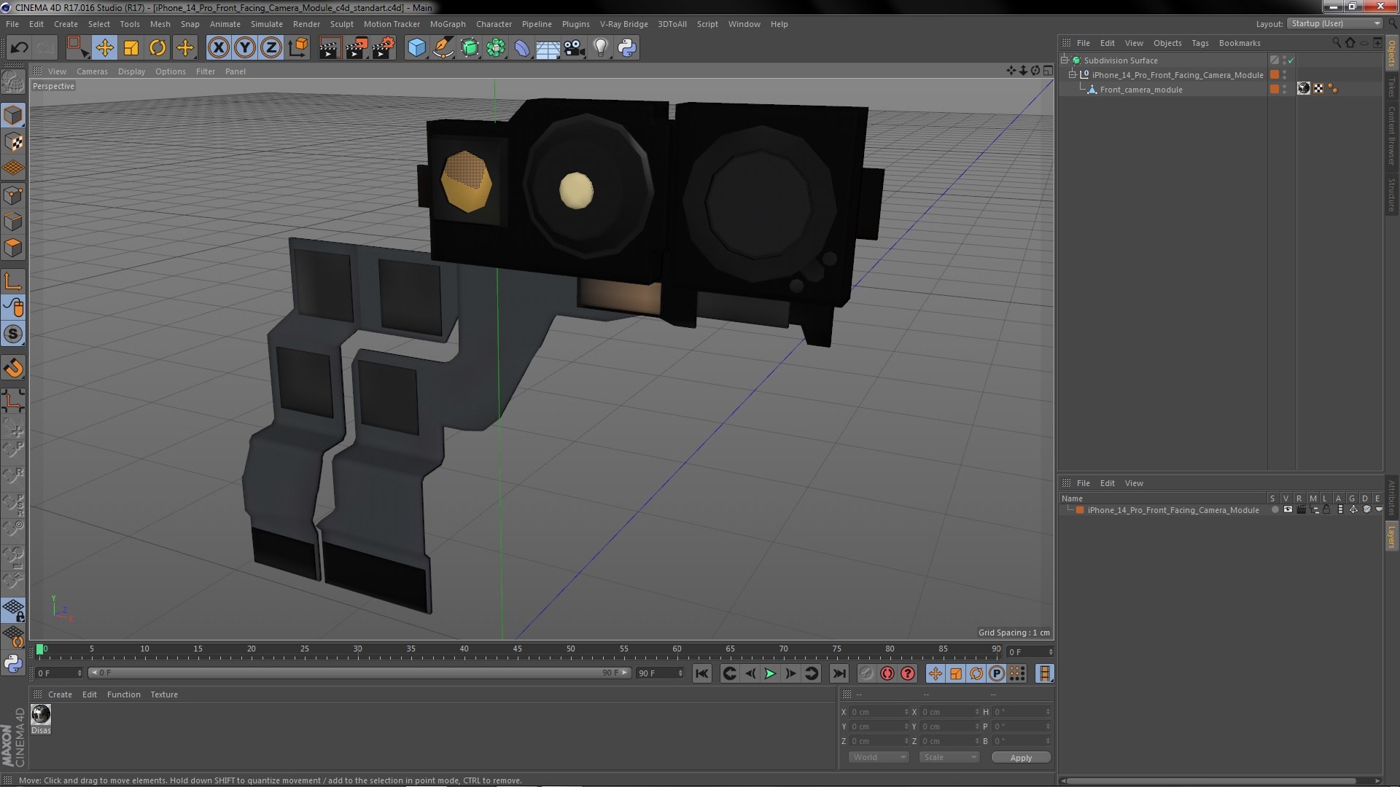The height and width of the screenshot is (787, 1400).
Task: Add a Camera object
Action: 574,48
